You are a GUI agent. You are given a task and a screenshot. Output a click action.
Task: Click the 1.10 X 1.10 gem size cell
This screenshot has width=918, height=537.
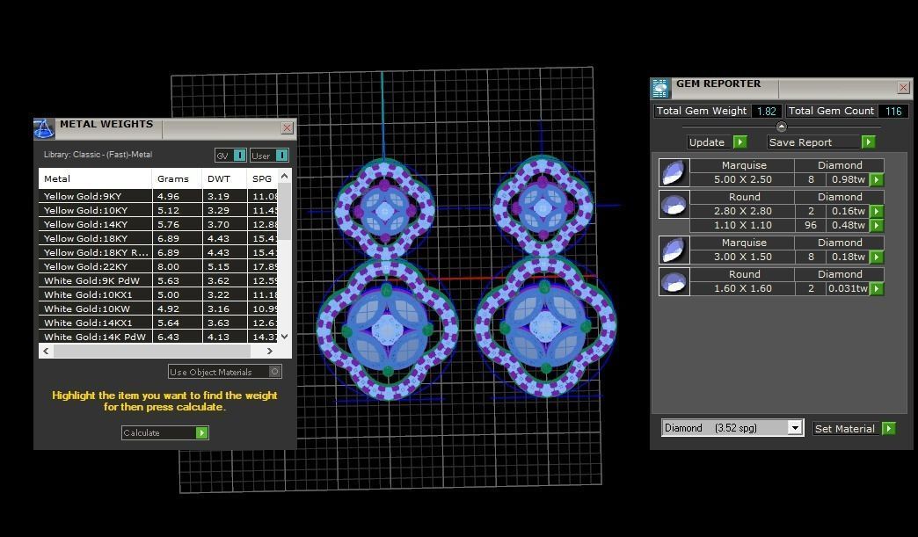click(742, 225)
